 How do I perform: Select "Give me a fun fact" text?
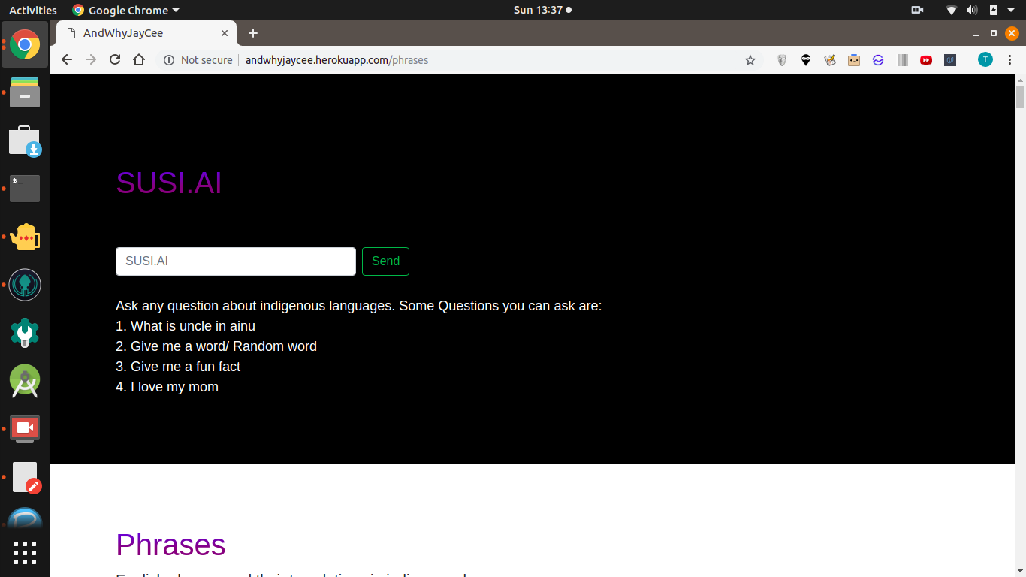pyautogui.click(x=186, y=367)
